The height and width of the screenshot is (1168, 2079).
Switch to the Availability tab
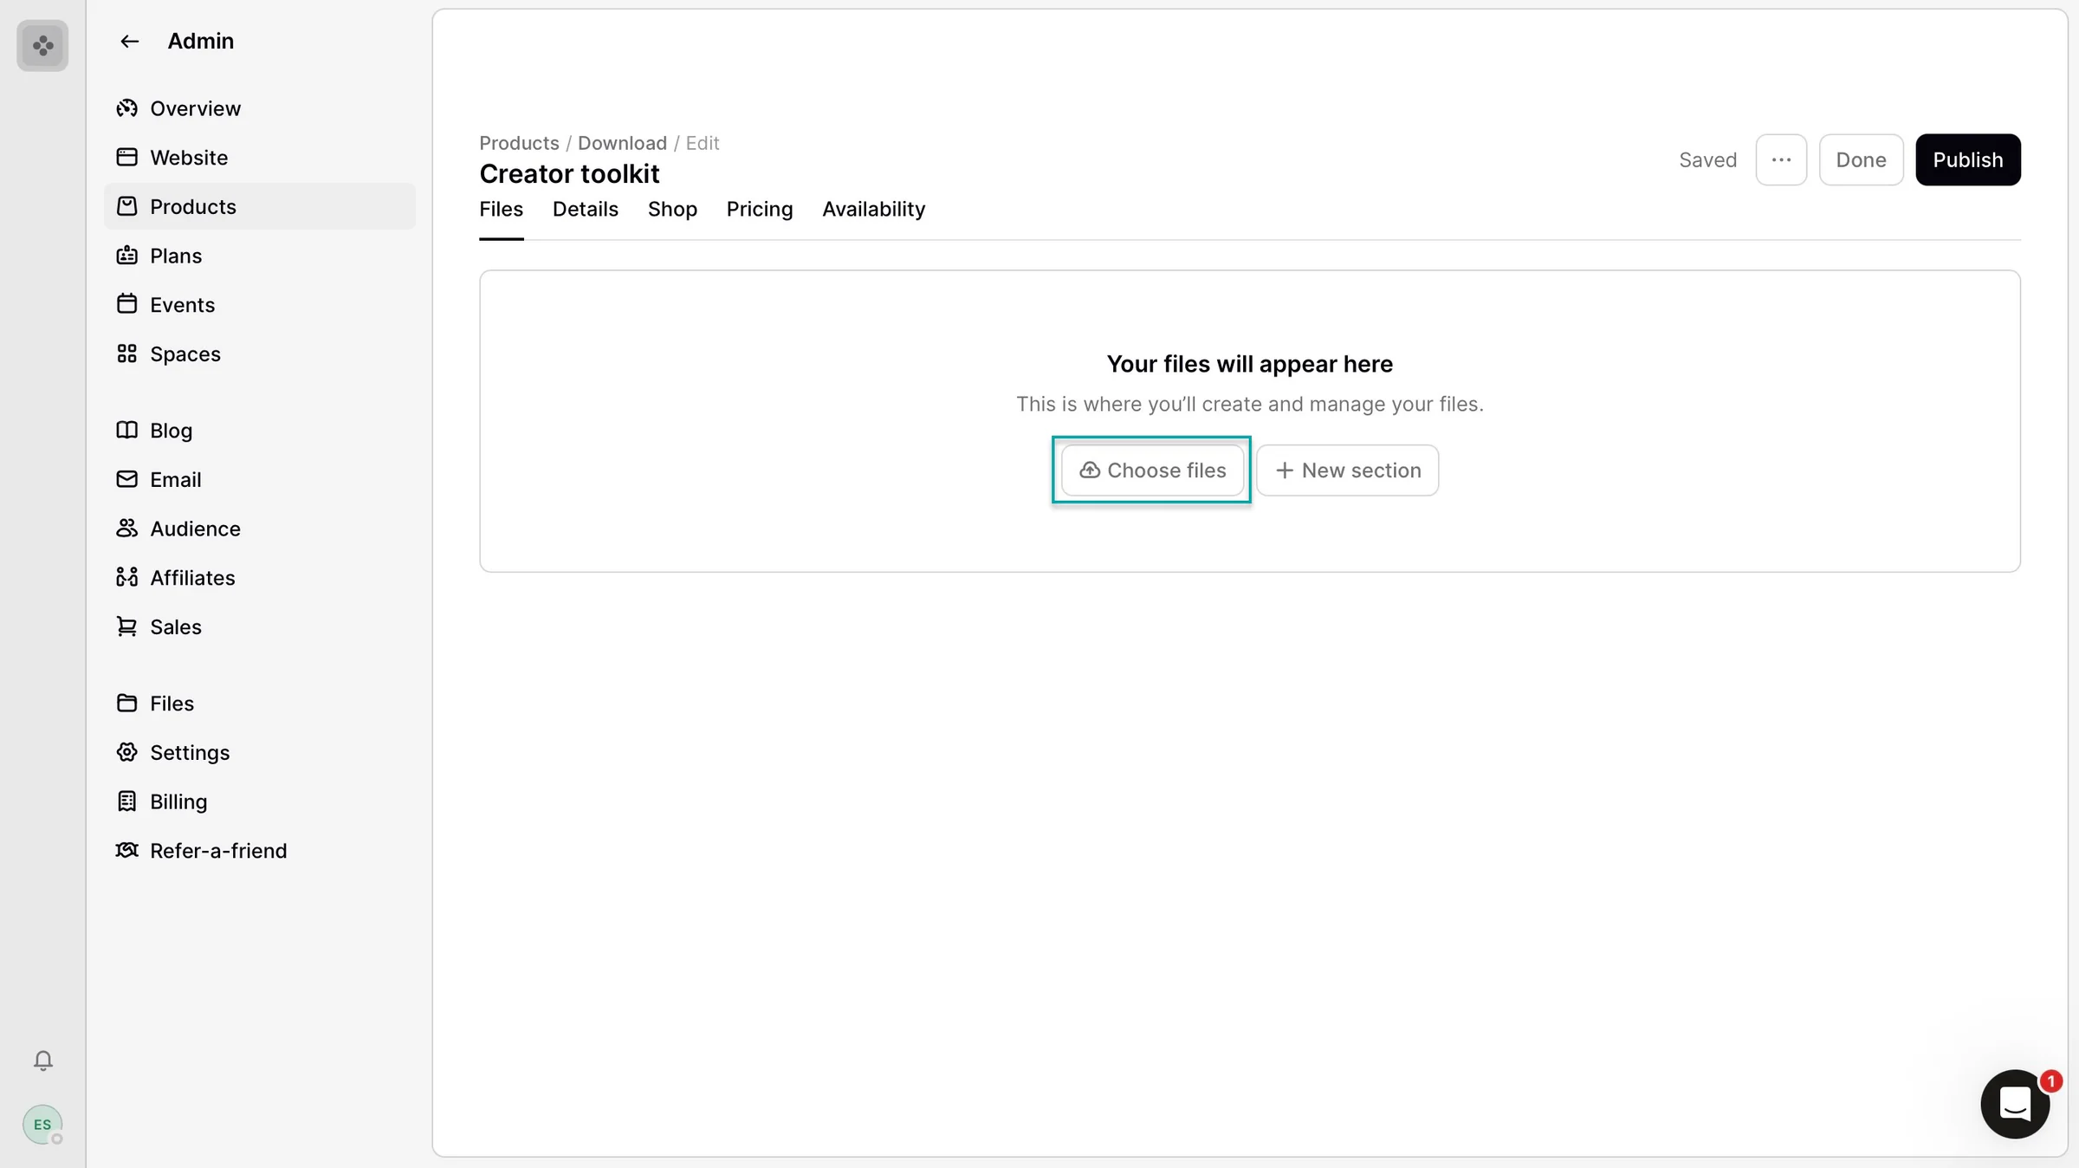[x=873, y=210]
